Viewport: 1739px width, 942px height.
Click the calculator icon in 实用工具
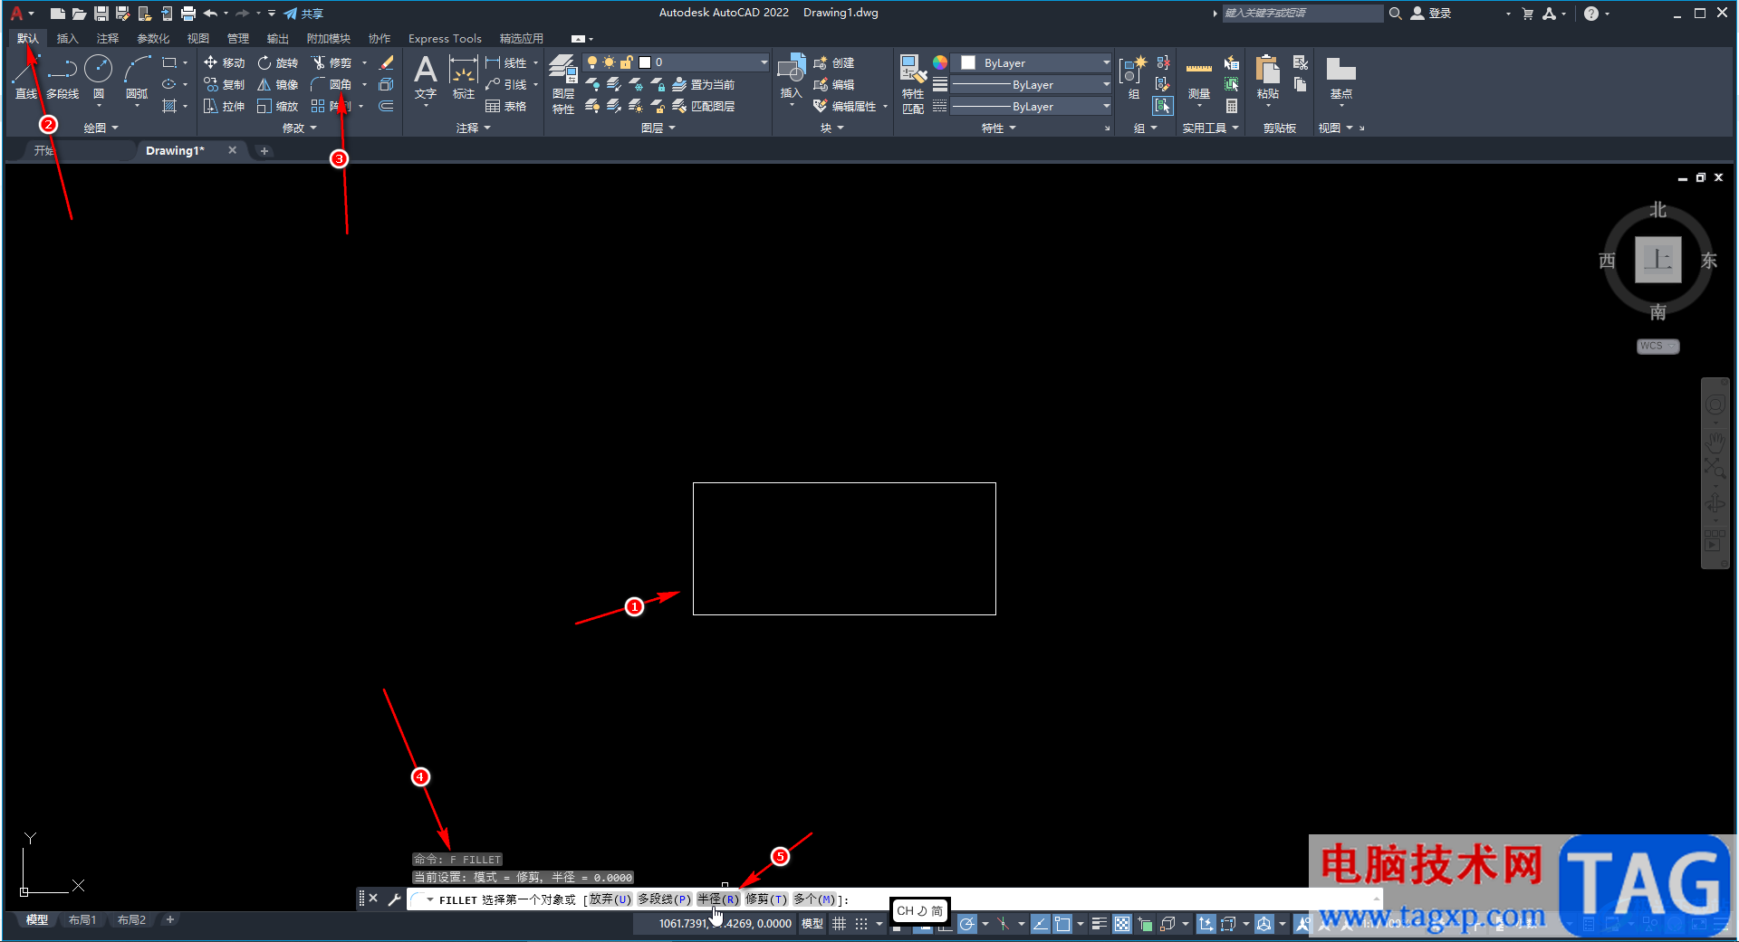tap(1232, 106)
